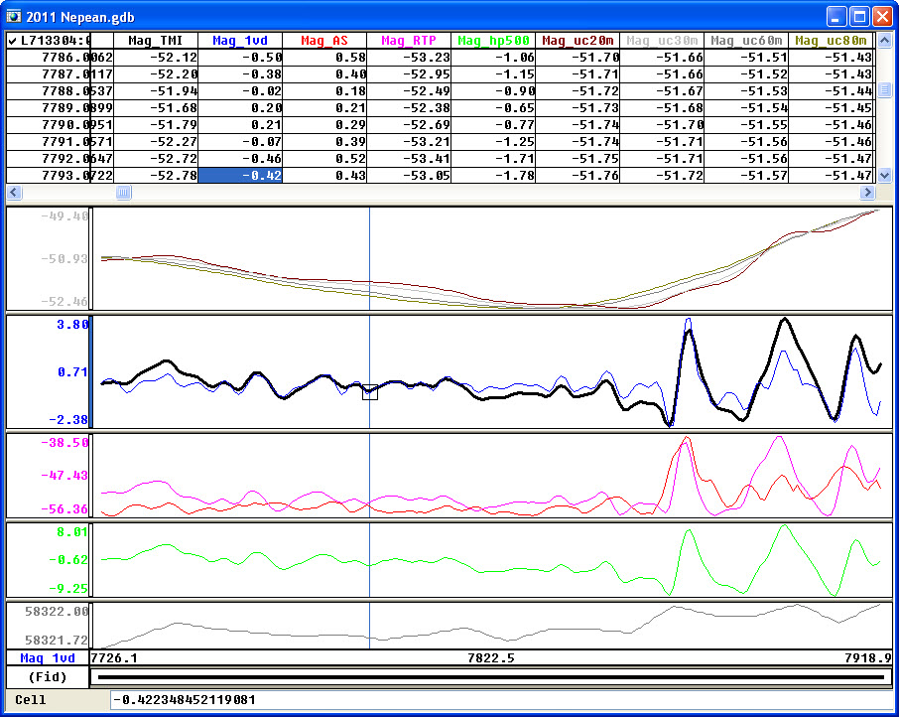Click the gdb database icon in title bar
The height and width of the screenshot is (717, 899).
tap(14, 16)
